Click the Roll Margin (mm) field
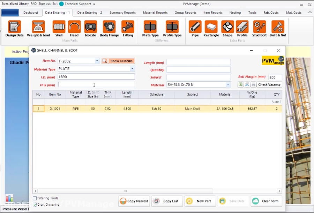This screenshot has width=314, height=213. coord(275,78)
